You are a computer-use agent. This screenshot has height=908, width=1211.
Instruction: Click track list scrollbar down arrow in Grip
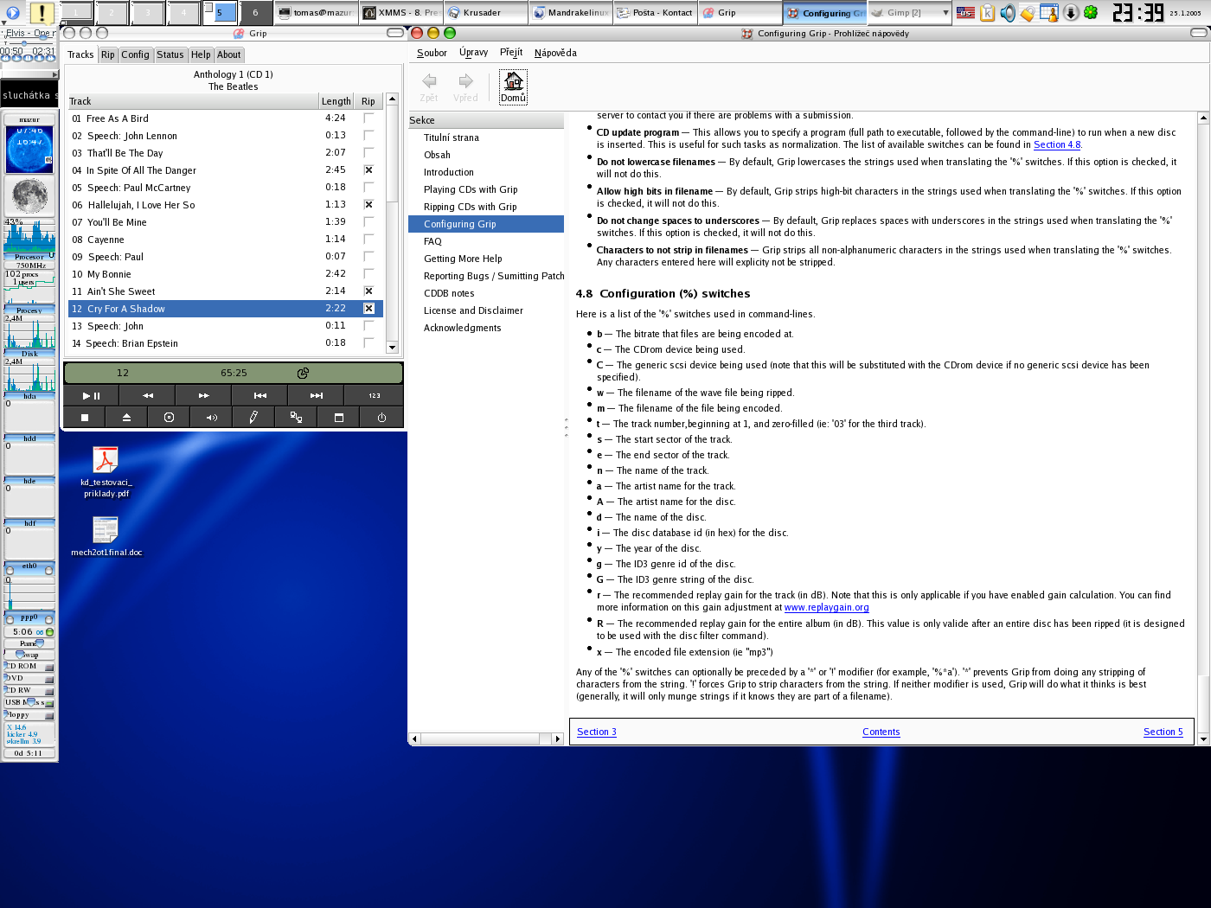(392, 348)
